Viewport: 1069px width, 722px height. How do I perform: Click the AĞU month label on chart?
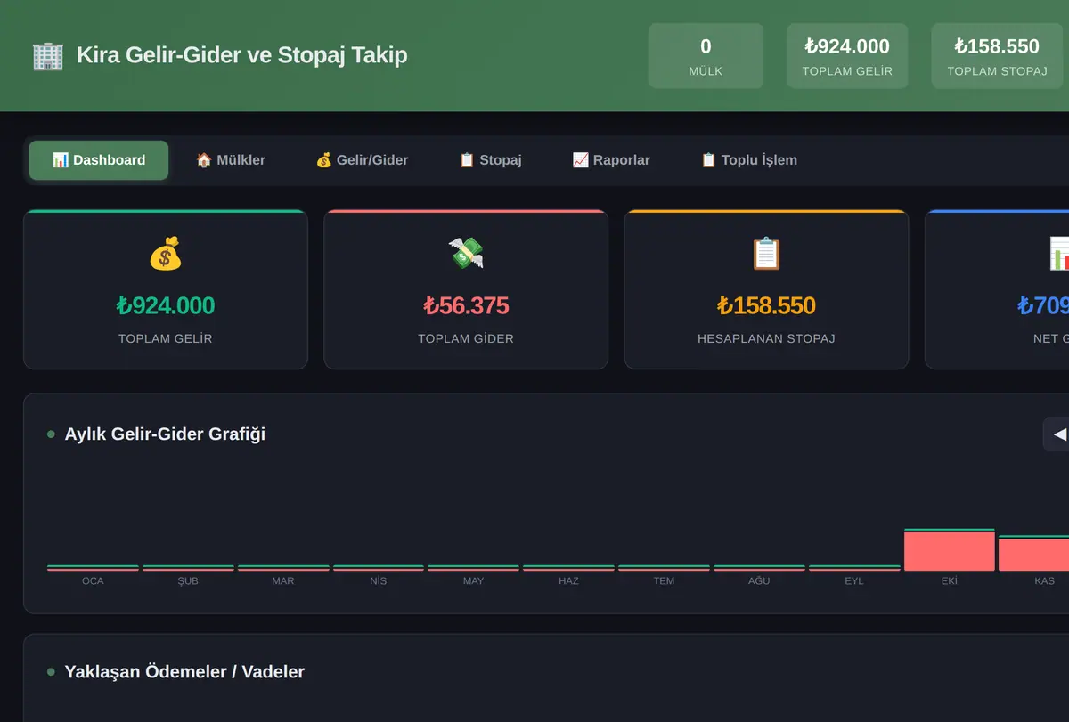tap(759, 580)
